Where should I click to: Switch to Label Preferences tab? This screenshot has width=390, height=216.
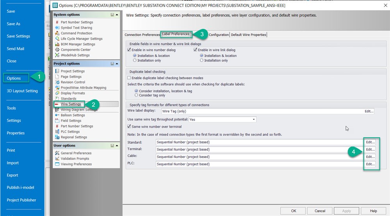pyautogui.click(x=176, y=34)
